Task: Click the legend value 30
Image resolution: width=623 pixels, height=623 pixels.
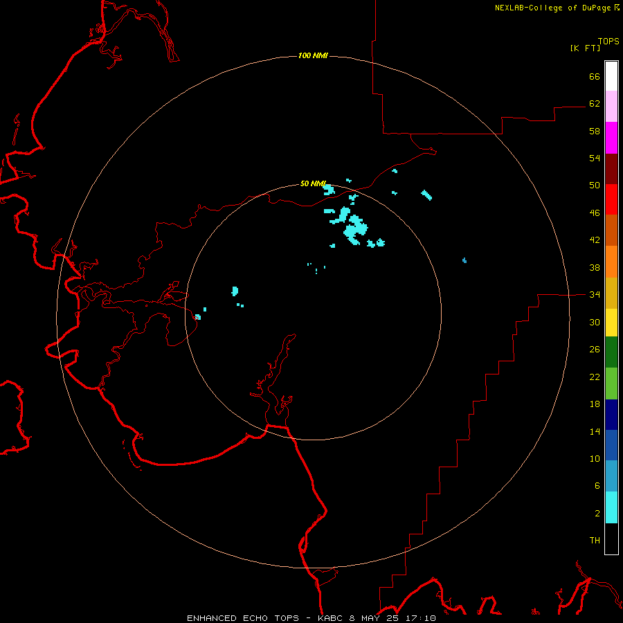Action: tap(595, 322)
